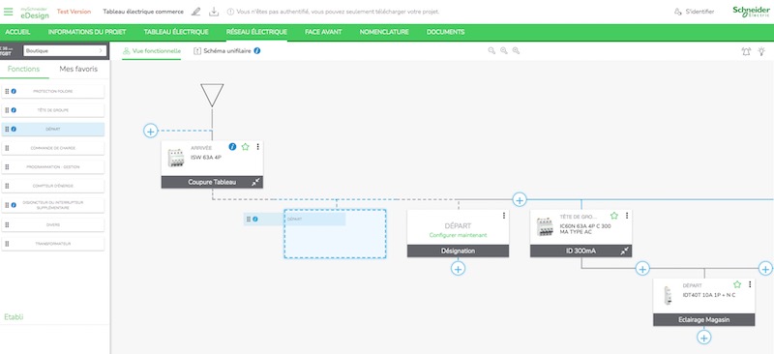This screenshot has height=354, width=774.
Task: Open info icon for Protection Foudre
Action: coord(14,91)
